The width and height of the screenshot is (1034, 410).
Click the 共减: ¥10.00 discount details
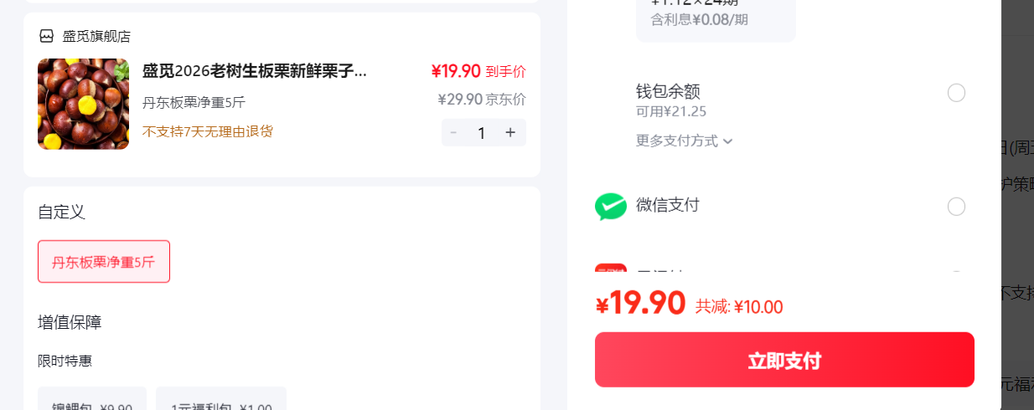coord(739,307)
